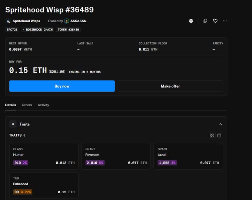Click the TOKEN #36489 badge
Viewport: 252px width, 200px height.
click(x=68, y=30)
